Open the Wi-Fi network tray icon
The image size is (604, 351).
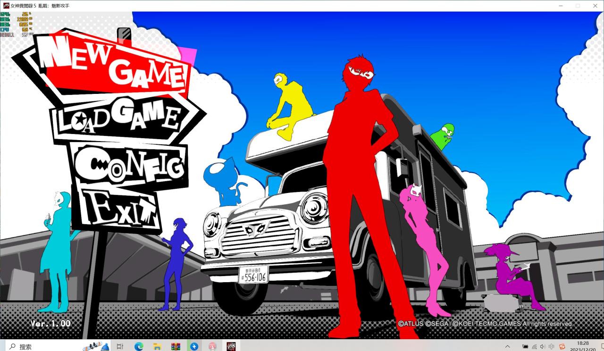tap(534, 346)
